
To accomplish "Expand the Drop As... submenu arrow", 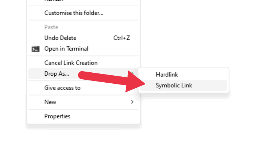I will click(x=132, y=73).
